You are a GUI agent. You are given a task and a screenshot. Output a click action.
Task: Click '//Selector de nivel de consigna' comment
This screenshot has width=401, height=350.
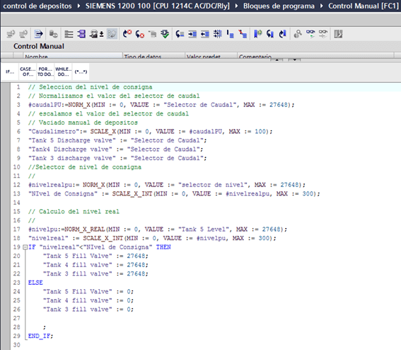(x=85, y=167)
